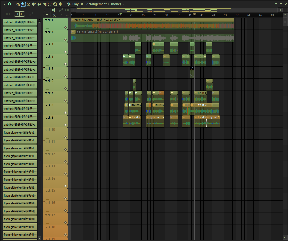Open the flyen..sert 5 clip menu
Viewport: 288px width, 241px height.
(x=148, y=117)
